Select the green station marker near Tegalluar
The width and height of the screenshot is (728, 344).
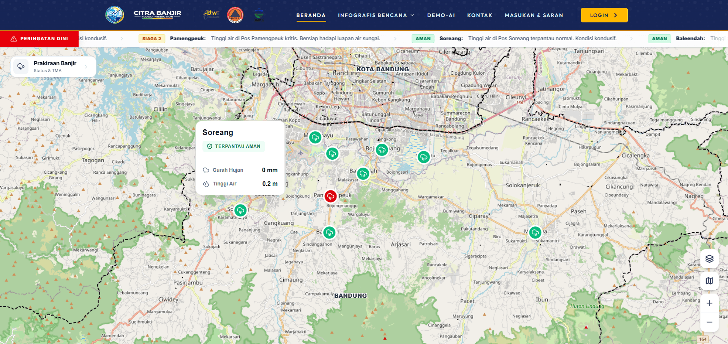point(424,157)
